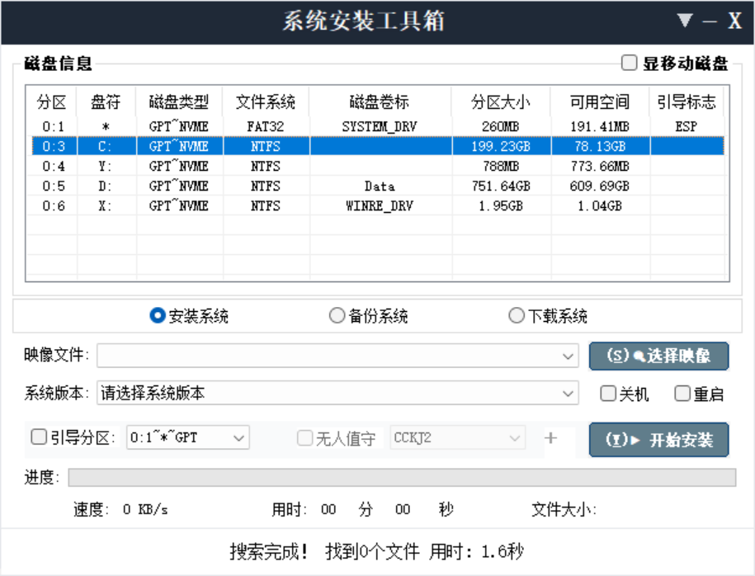Image resolution: width=755 pixels, height=576 pixels.
Task: Toggle the 无人值守 checkbox
Action: click(x=304, y=438)
